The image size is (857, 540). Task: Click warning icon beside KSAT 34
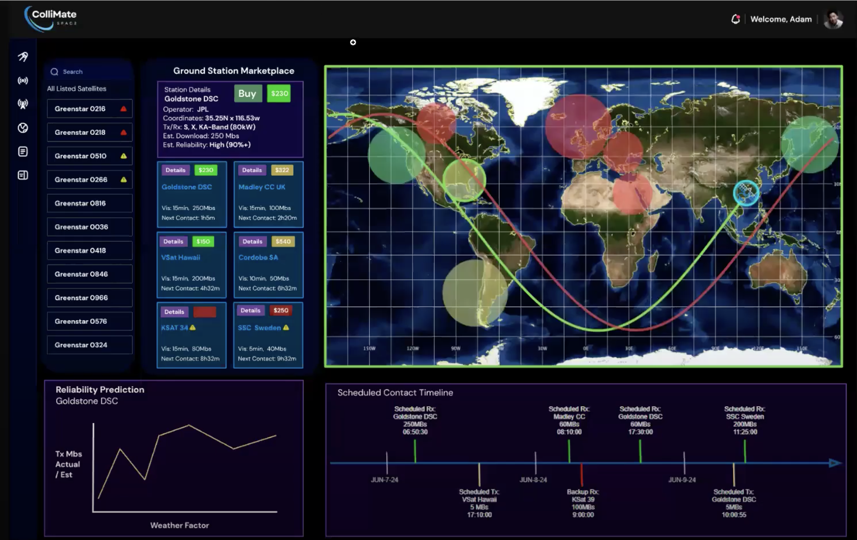coord(192,327)
